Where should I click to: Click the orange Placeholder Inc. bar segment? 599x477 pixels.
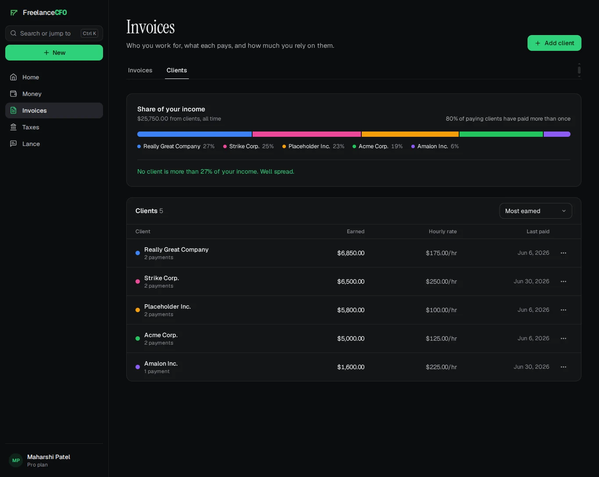(410, 134)
